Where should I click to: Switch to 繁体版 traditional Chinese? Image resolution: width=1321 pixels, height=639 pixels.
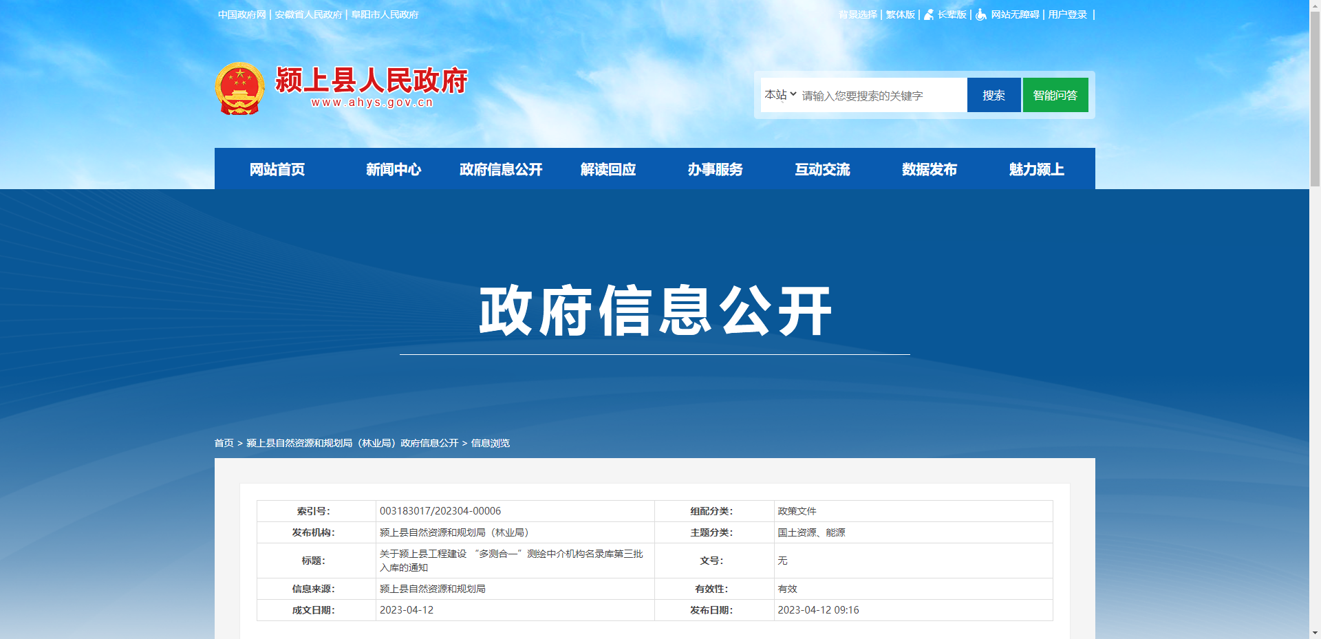click(x=899, y=14)
